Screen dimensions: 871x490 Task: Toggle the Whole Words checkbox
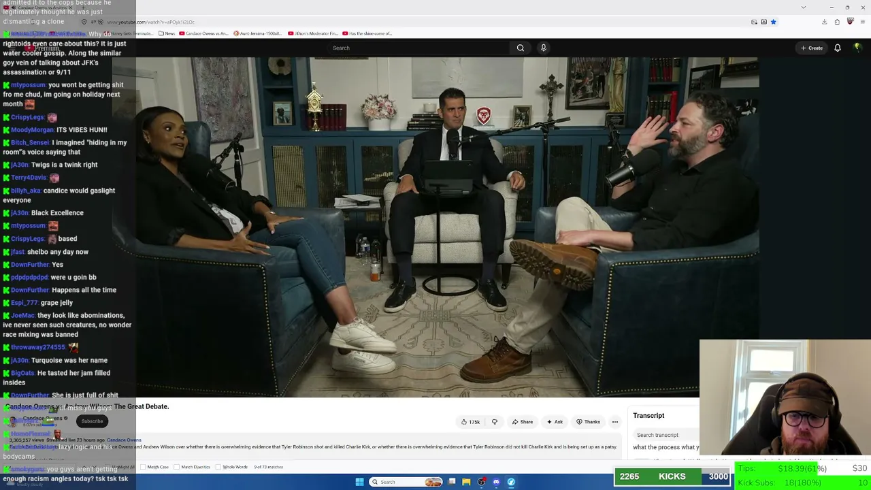coord(218,467)
